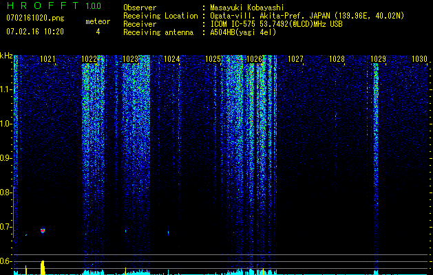Image resolution: width=433 pixels, height=275 pixels.
Task: Click the 'meteor' counter label
Action: (x=98, y=21)
